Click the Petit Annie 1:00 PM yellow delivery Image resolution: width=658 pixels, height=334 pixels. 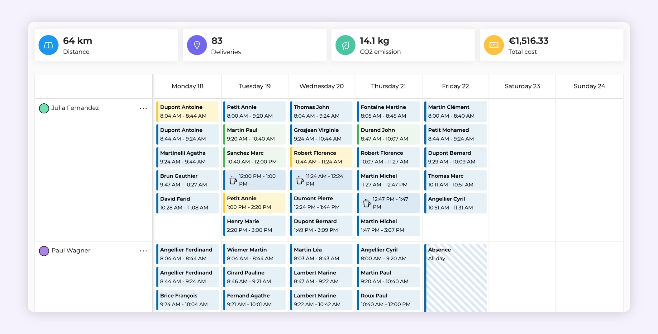[x=254, y=203]
